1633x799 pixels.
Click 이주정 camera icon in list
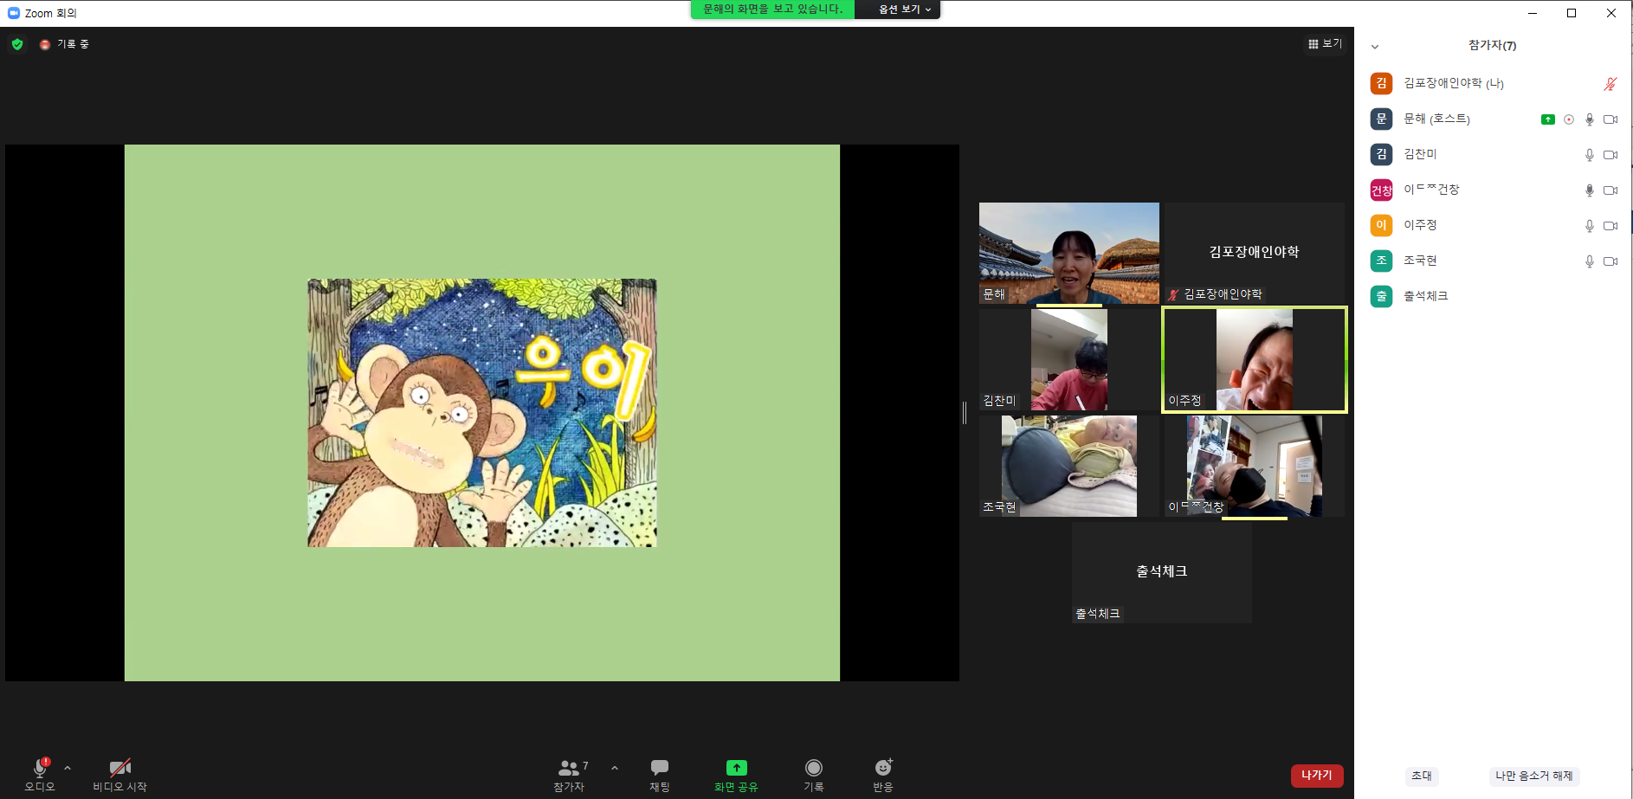pyautogui.click(x=1610, y=226)
